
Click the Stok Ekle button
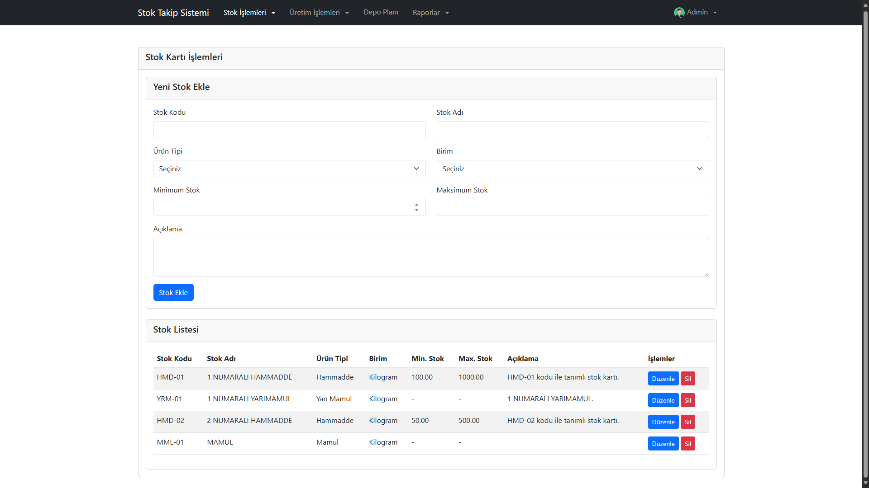[x=173, y=292]
